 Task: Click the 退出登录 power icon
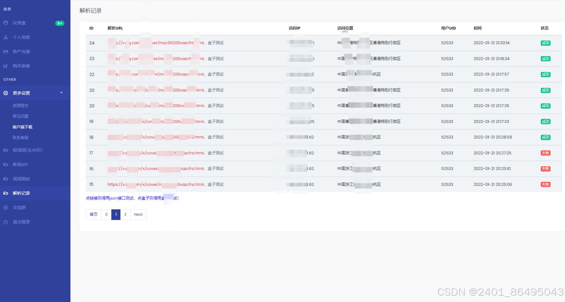click(6, 222)
